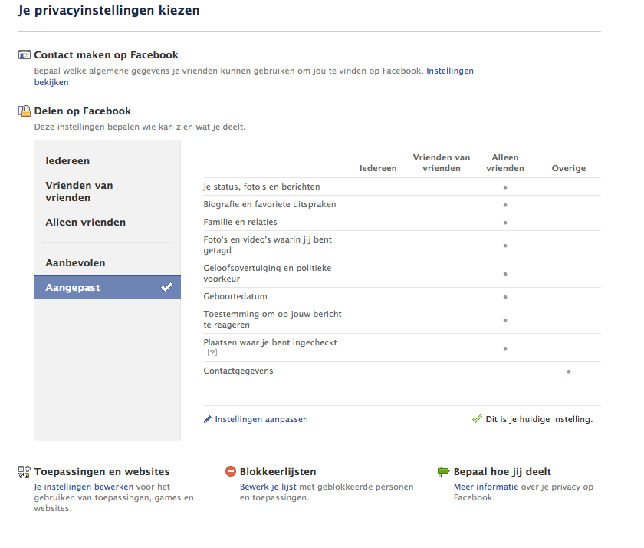Click the dot in Familie en relaties row
The height and width of the screenshot is (548, 644).
click(505, 223)
